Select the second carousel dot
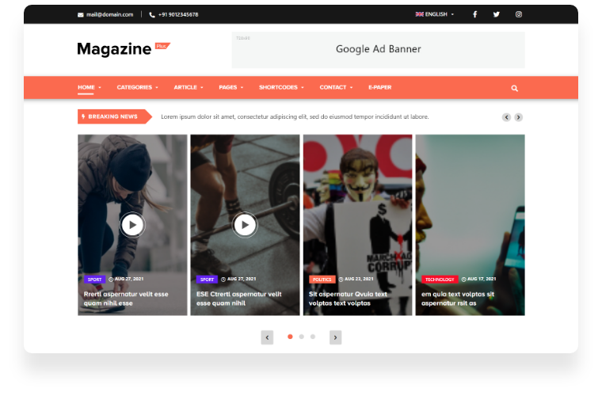This screenshot has width=602, height=396. tap(301, 337)
